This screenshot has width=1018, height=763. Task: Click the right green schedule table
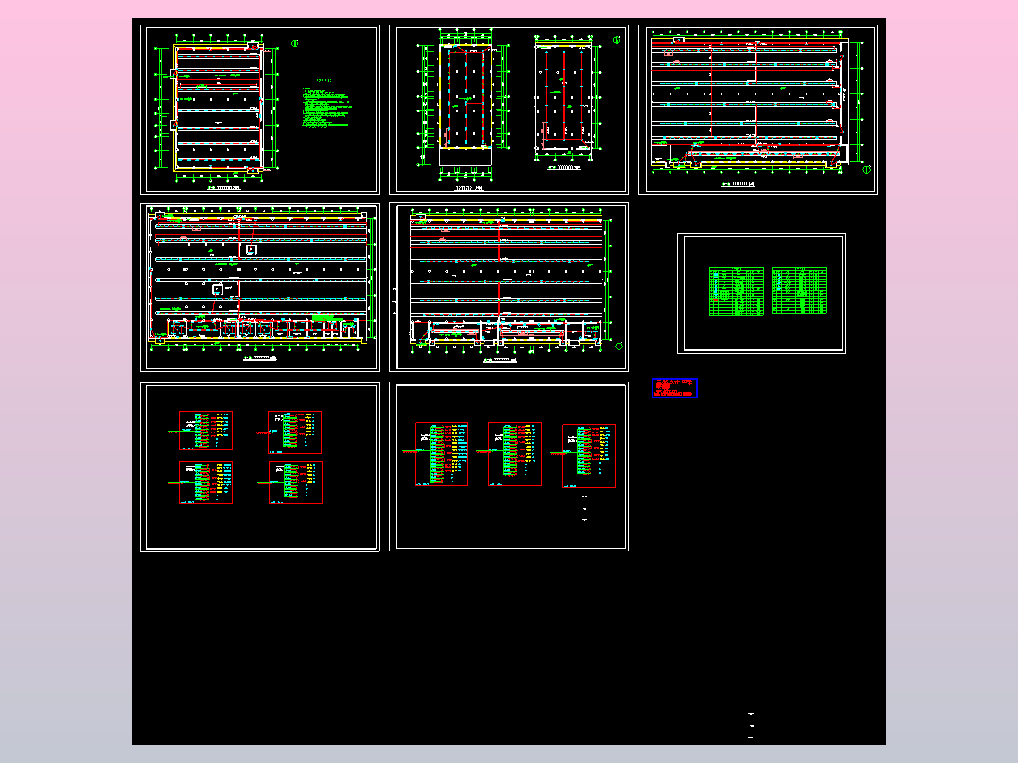800,290
